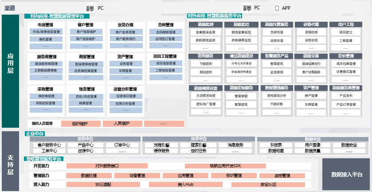Click the 支持层 sidebar block
The height and width of the screenshot is (192, 372).
point(11,161)
